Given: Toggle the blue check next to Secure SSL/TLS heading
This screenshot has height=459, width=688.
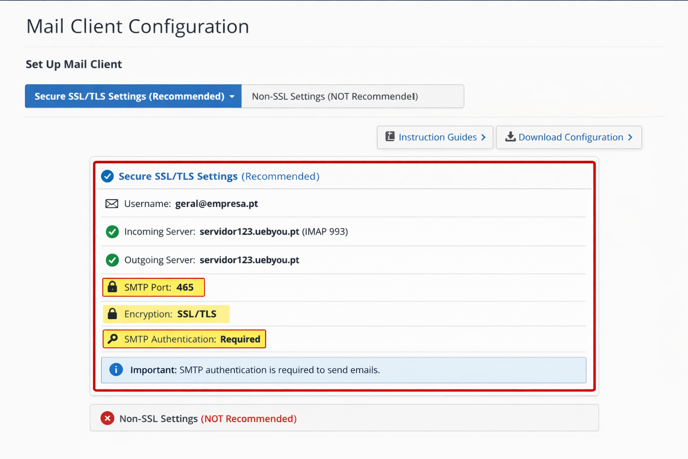Looking at the screenshot, I should coord(107,176).
